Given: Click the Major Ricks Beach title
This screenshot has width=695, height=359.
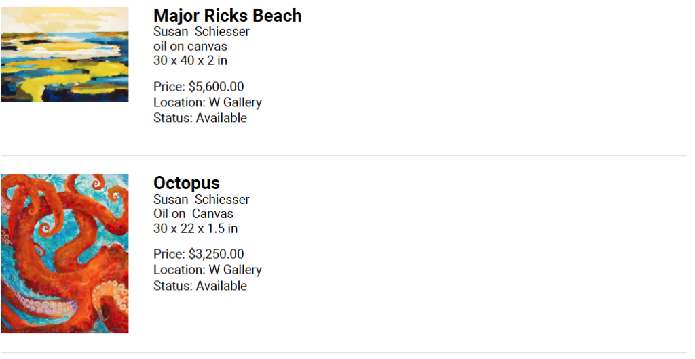Looking at the screenshot, I should pyautogui.click(x=227, y=16).
